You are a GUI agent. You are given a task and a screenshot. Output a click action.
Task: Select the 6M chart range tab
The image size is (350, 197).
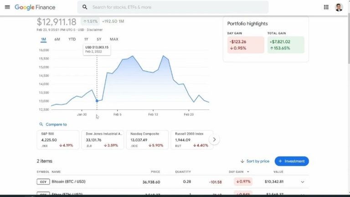coord(57,39)
